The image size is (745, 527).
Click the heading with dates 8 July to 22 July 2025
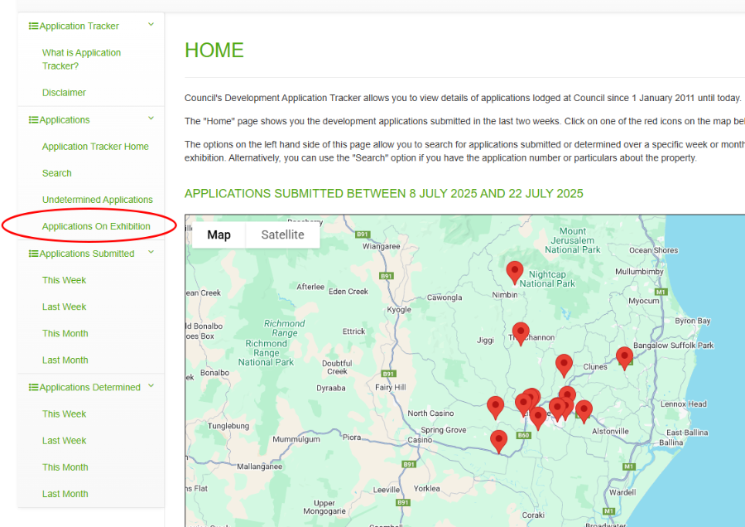pyautogui.click(x=384, y=194)
